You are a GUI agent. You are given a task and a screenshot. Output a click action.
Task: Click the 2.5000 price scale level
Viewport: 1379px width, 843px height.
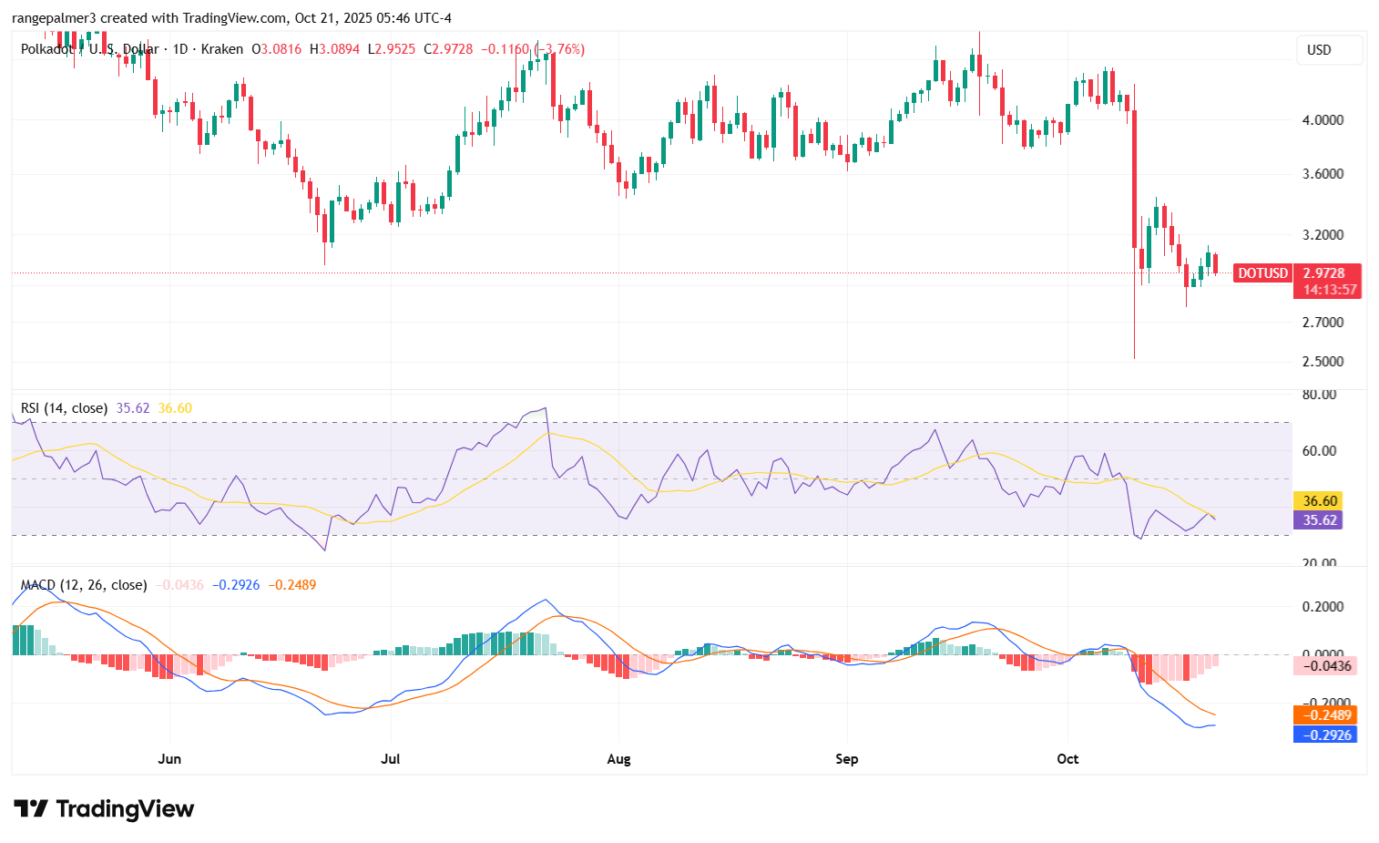pos(1323,362)
